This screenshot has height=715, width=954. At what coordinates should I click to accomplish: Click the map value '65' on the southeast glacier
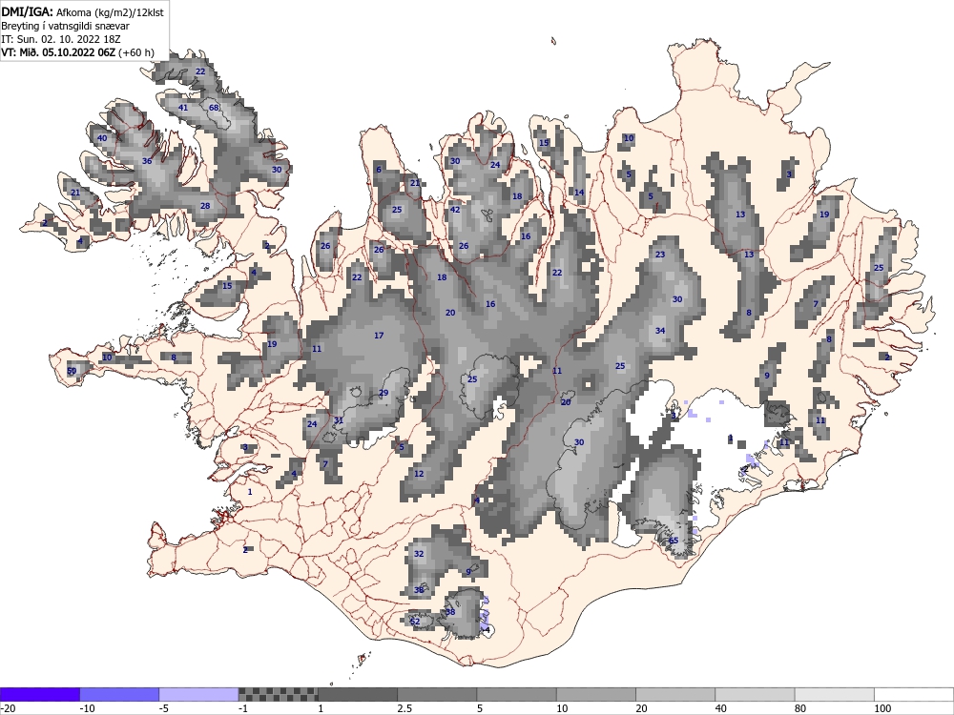(674, 541)
